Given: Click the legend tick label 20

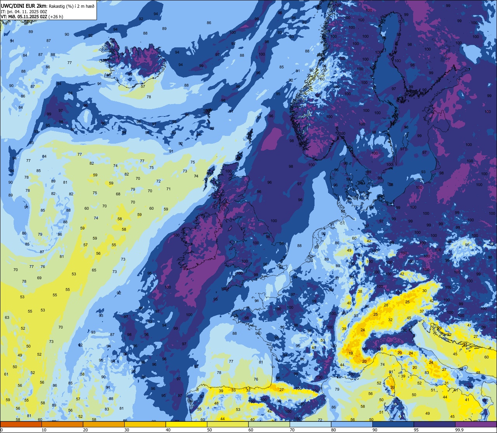Looking at the screenshot, I should click(85, 430).
